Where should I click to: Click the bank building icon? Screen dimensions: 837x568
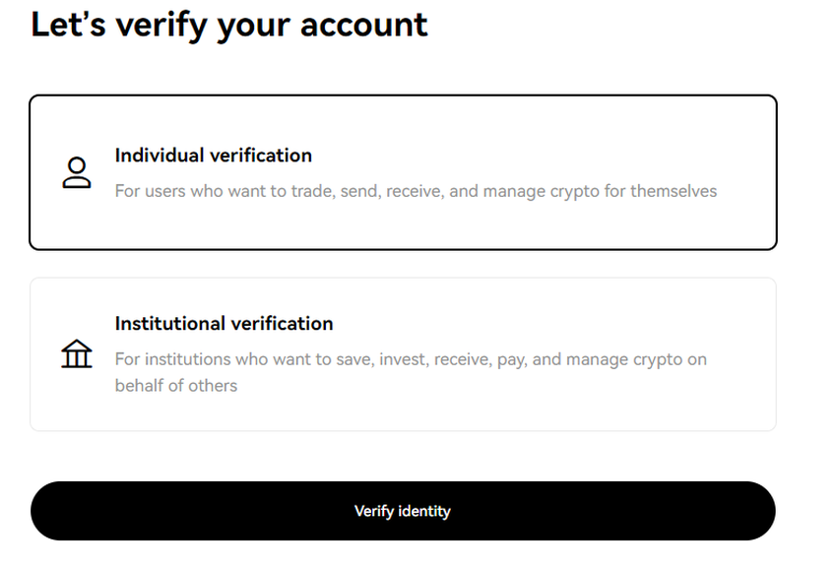tap(76, 352)
